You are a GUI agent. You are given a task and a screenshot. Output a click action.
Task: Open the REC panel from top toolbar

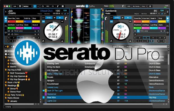point(48,6)
